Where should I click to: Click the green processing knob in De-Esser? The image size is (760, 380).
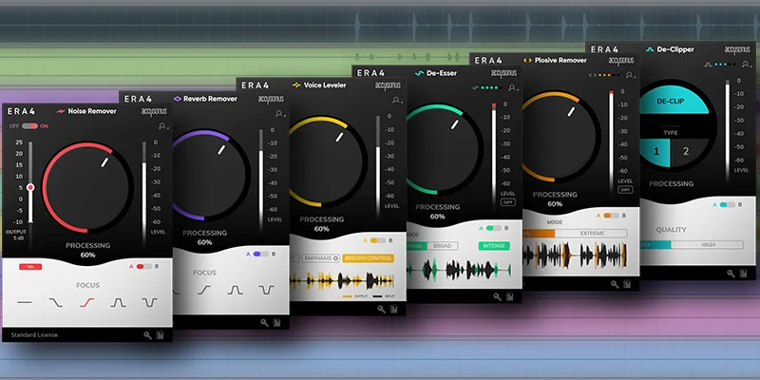click(445, 149)
